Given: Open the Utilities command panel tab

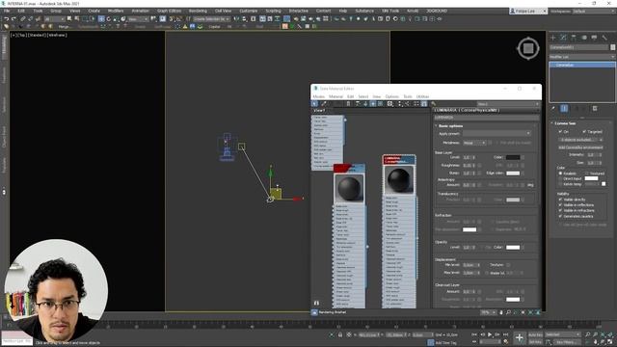Looking at the screenshot, I should tap(604, 38).
